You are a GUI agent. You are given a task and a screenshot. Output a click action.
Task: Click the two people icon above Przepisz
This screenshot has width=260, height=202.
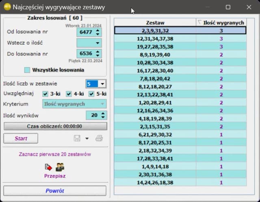tap(60, 167)
